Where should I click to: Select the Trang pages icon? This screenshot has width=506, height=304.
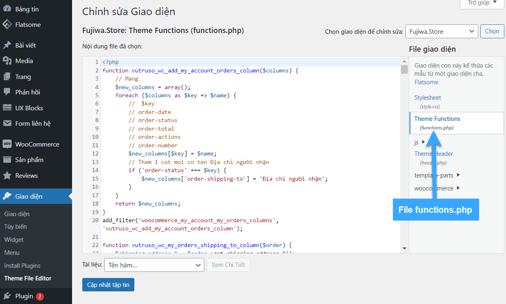coord(7,77)
